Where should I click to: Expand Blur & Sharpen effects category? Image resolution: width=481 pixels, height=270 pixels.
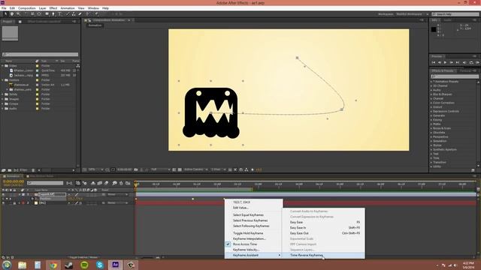click(x=431, y=94)
